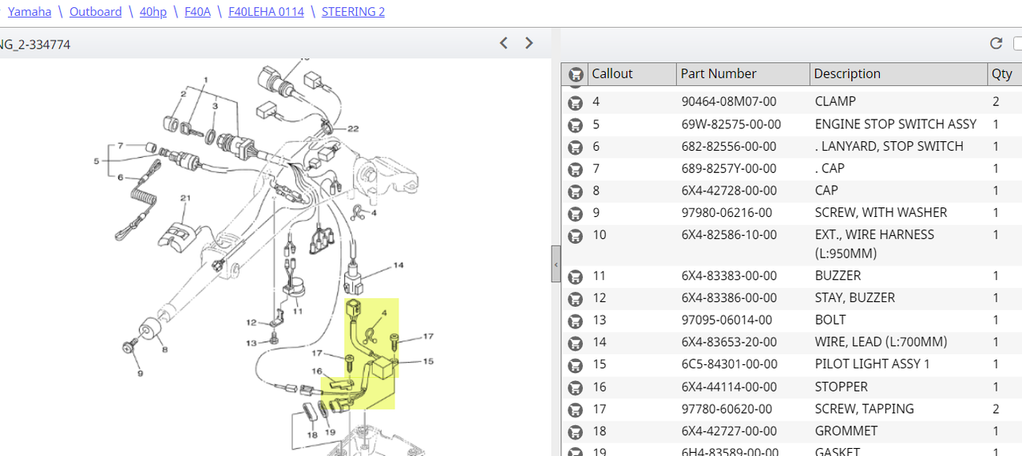Screen dimensions: 1022x456
Task: Click callout 15 label in the diagram
Action: [x=428, y=362]
